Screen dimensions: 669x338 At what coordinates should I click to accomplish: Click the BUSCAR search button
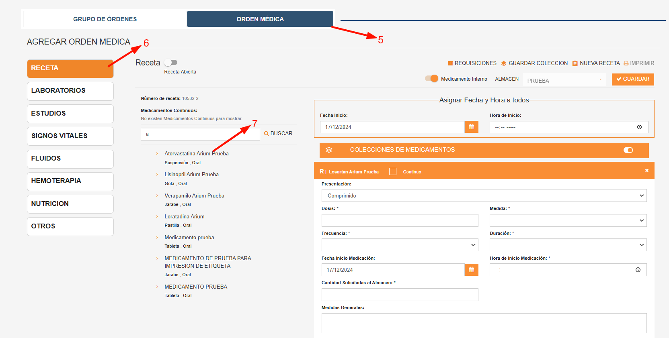(x=278, y=134)
